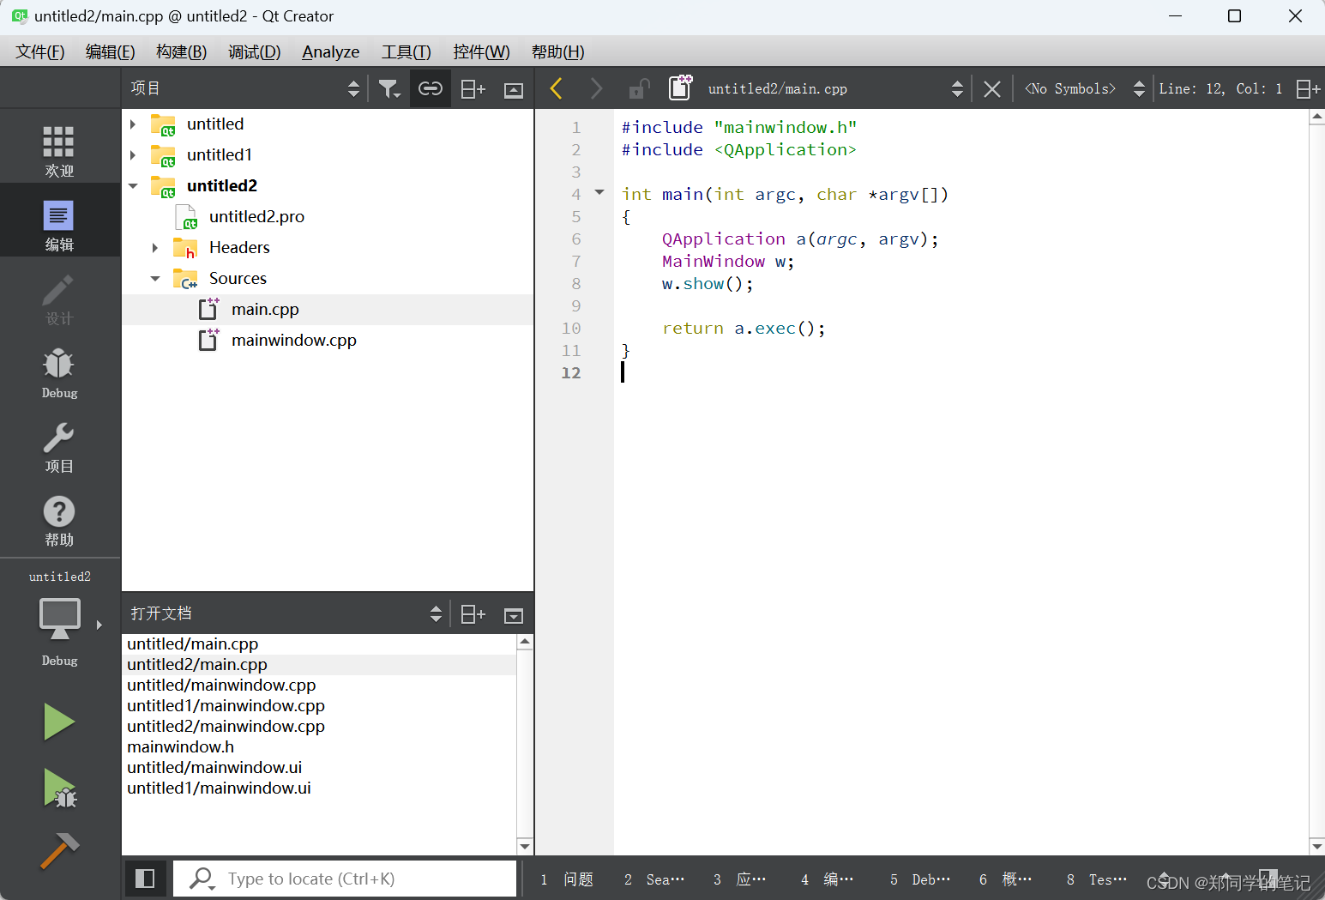Toggle synchronize with editor link icon
Viewport: 1325px width, 900px height.
(431, 88)
